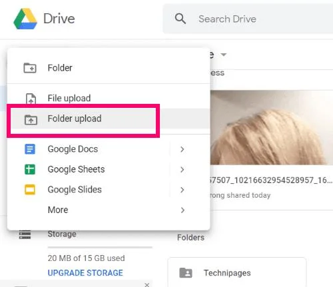Expand Google Docs submenu arrow
The width and height of the screenshot is (333, 287).
182,149
